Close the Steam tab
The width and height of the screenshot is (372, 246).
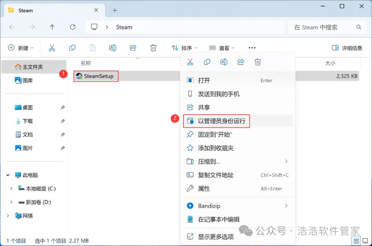click(96, 10)
